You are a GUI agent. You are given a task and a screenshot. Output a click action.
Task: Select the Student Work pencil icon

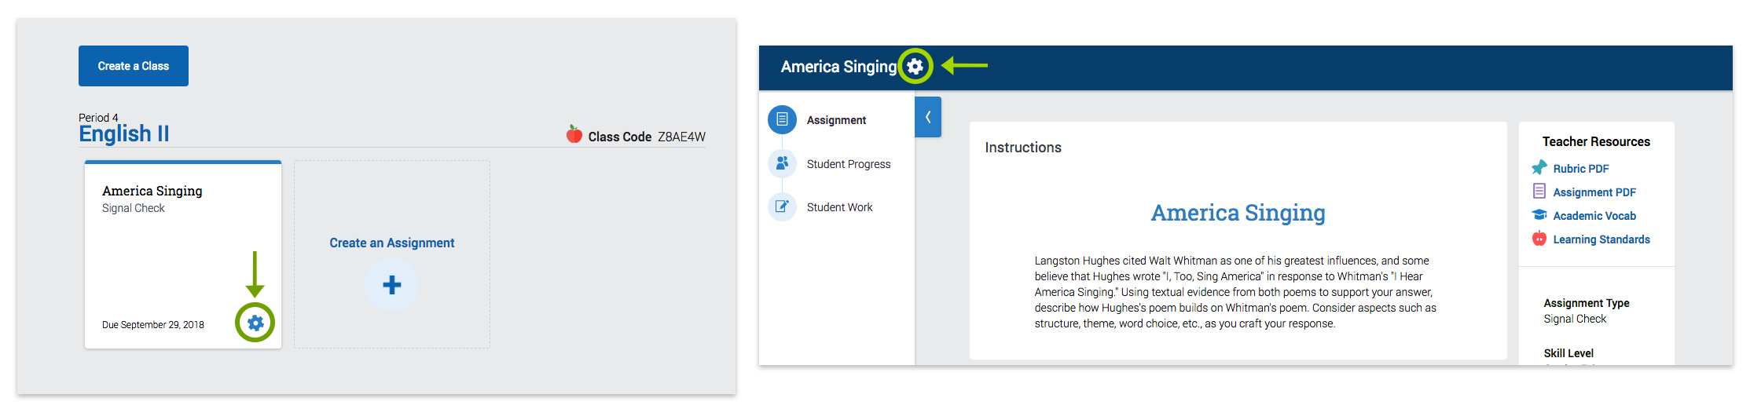pyautogui.click(x=782, y=206)
